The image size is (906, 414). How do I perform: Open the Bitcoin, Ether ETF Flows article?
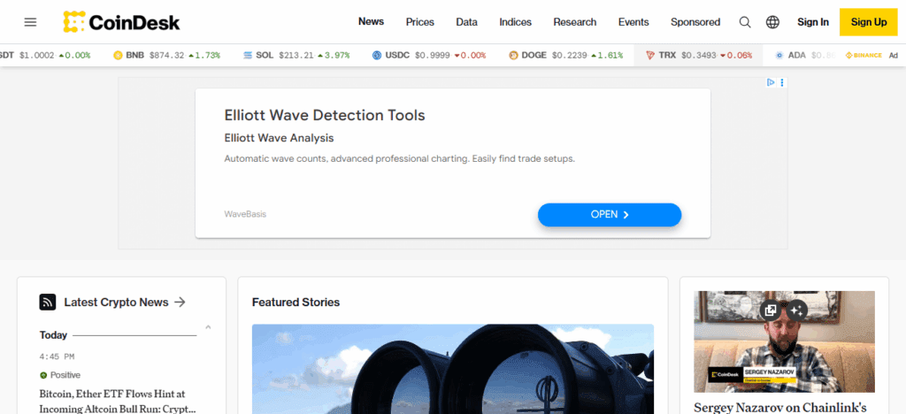[x=118, y=402]
